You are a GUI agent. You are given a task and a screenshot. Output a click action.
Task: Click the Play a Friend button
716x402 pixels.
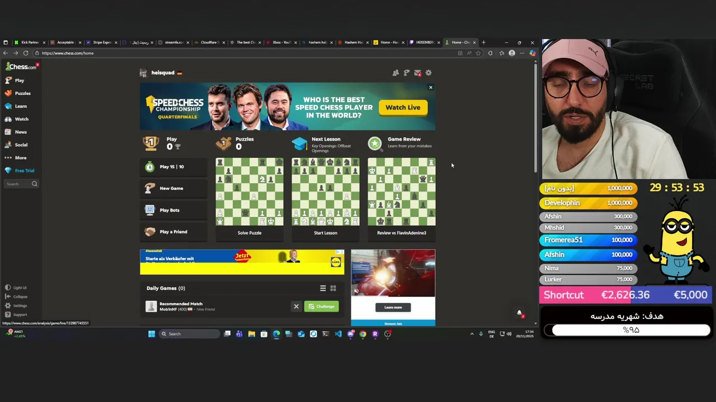click(173, 232)
